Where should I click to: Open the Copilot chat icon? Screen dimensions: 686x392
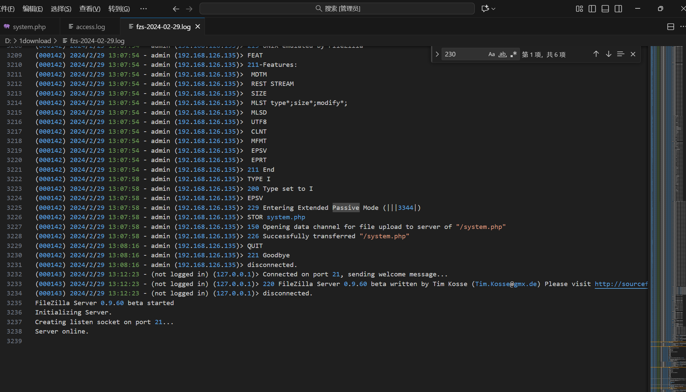(485, 9)
